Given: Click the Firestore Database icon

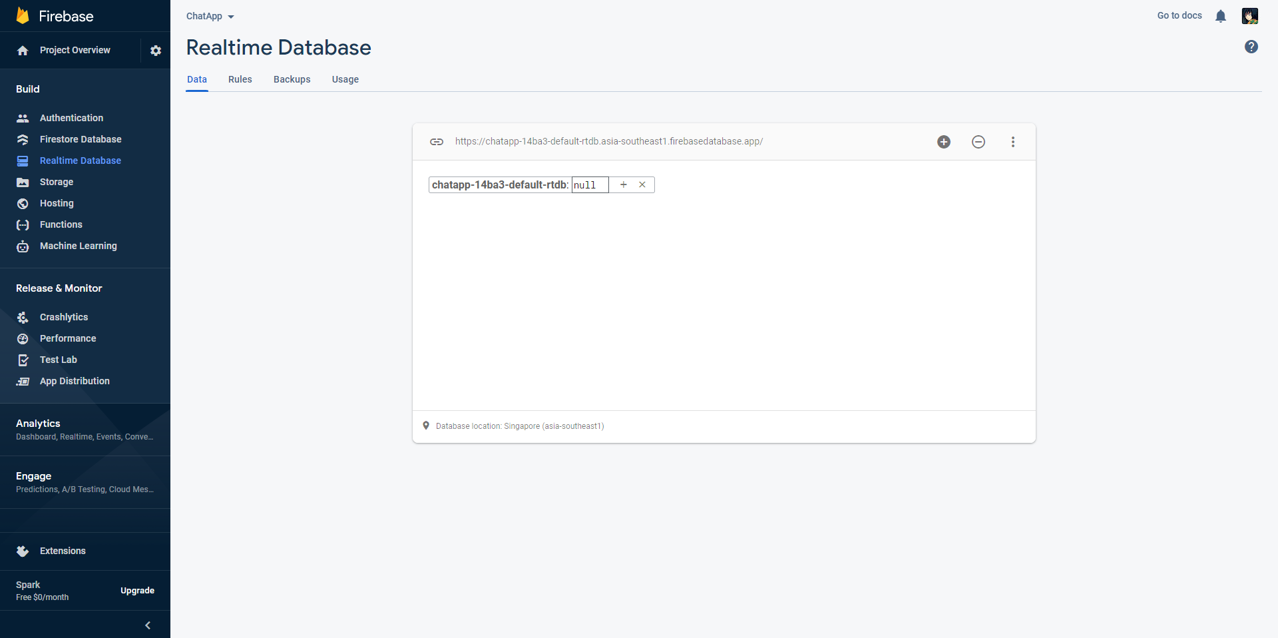Looking at the screenshot, I should 23,139.
